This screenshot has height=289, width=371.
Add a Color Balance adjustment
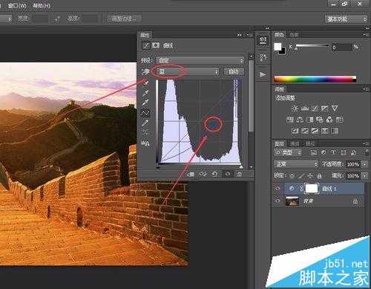pos(300,120)
